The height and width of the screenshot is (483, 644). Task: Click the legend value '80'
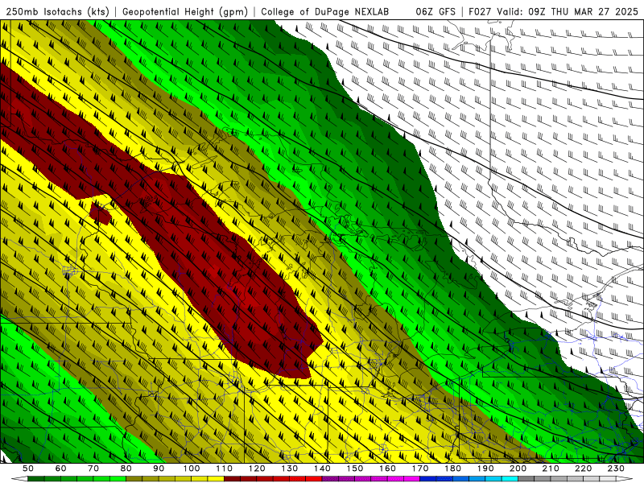click(x=126, y=469)
